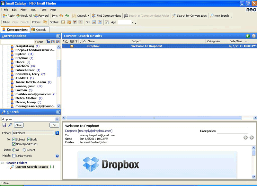Switch to the Outlook tab
The image size is (257, 186).
pos(40,30)
